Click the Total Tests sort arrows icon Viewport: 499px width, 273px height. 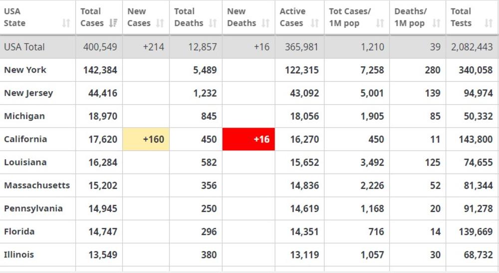coord(489,23)
